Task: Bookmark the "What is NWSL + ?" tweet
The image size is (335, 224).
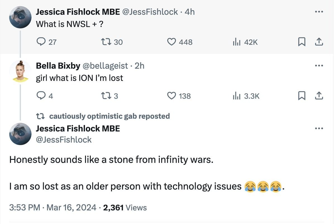Action: (x=301, y=42)
